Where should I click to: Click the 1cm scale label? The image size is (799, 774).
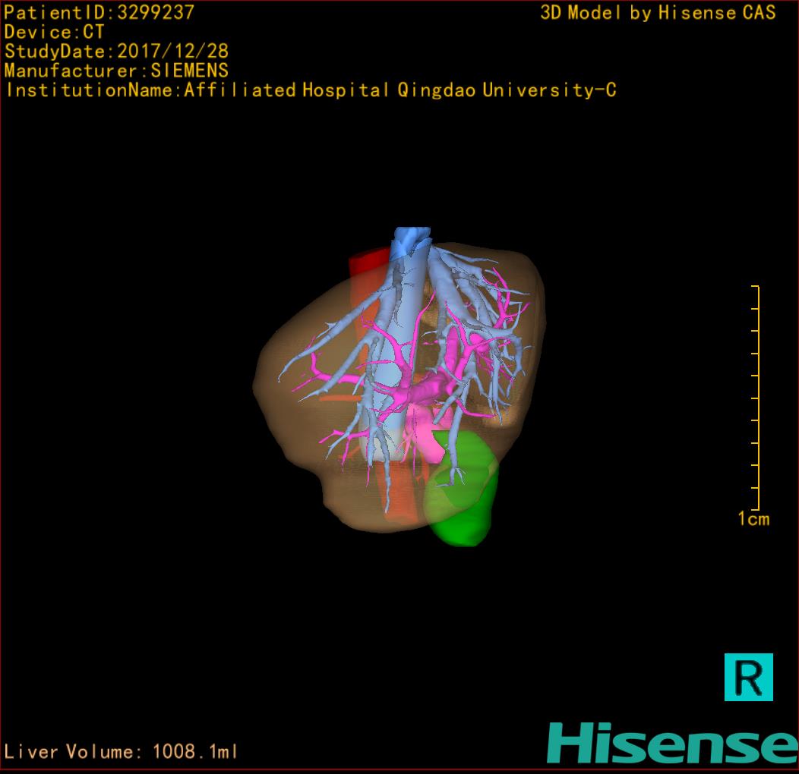pyautogui.click(x=753, y=519)
